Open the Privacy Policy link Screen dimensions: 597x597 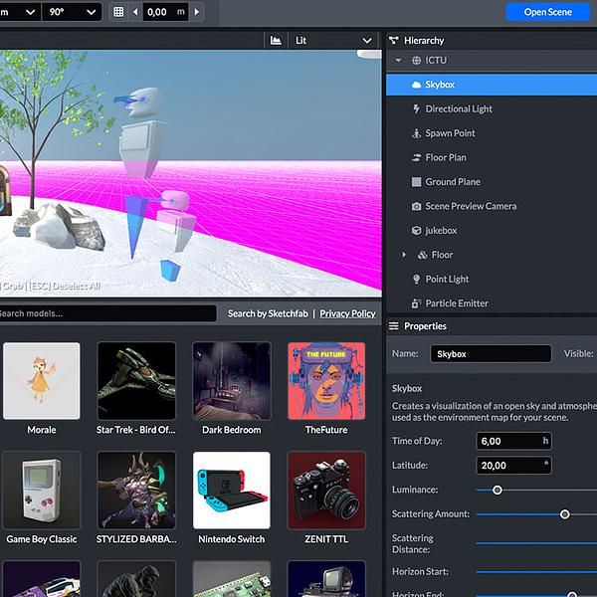tap(347, 313)
